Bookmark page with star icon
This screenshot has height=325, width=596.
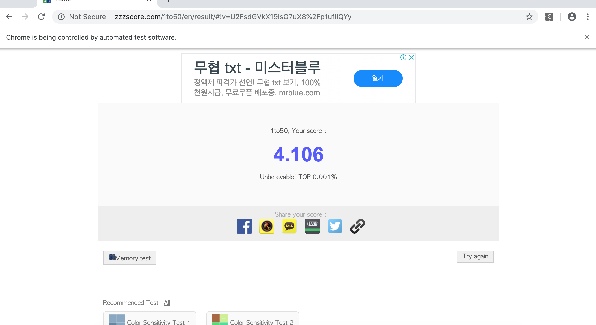tap(529, 17)
